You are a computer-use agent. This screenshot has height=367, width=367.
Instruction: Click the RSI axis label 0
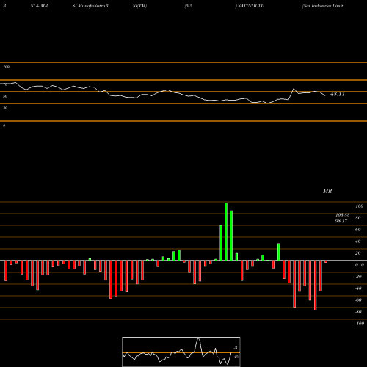[x=4, y=126]
